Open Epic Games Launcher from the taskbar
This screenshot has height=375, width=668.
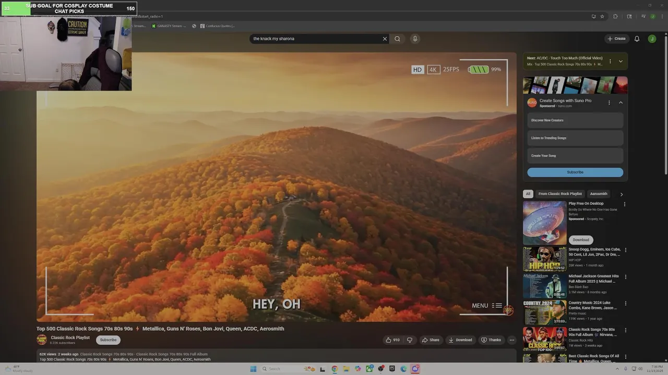pos(392,369)
